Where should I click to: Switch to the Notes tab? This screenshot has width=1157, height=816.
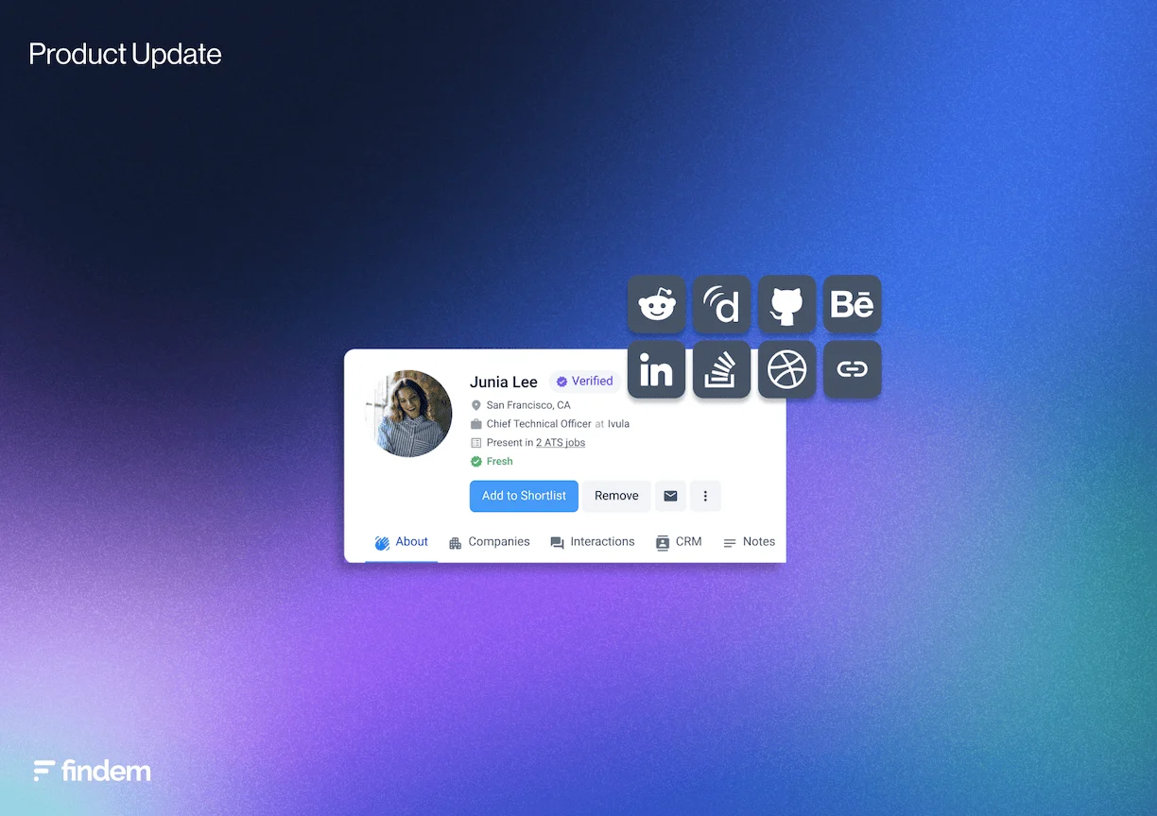749,542
